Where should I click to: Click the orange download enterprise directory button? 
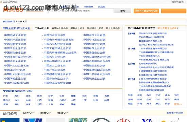pos(146,11)
